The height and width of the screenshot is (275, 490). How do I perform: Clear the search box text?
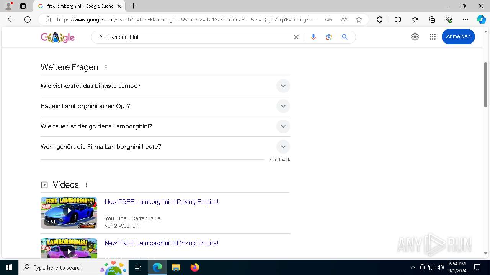(296, 37)
